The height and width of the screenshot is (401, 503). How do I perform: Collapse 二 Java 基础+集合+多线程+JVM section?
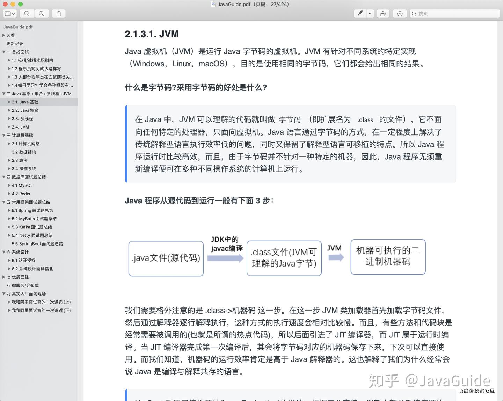(4, 94)
